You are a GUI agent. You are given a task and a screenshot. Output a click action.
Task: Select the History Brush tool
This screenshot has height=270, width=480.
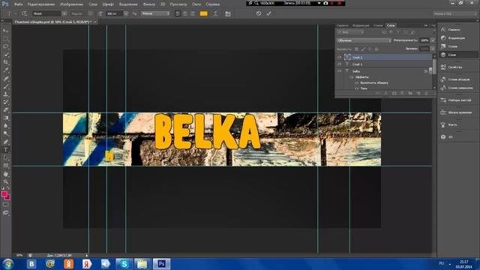[x=5, y=102]
